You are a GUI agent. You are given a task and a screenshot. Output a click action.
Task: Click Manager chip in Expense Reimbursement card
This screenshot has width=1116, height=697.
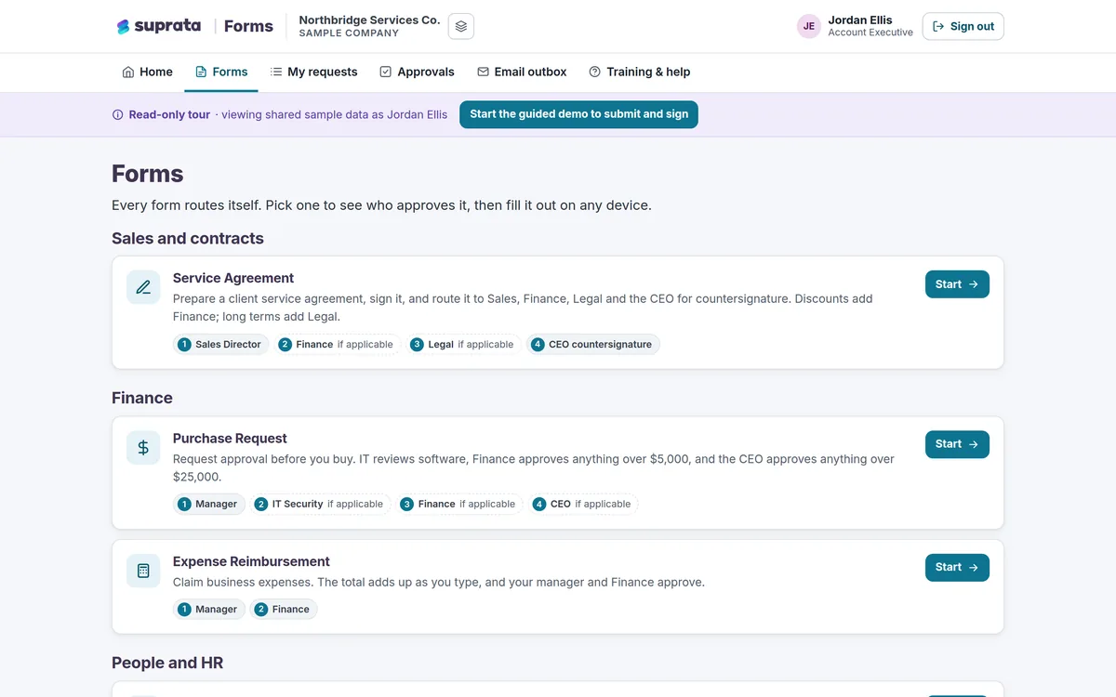209,609
